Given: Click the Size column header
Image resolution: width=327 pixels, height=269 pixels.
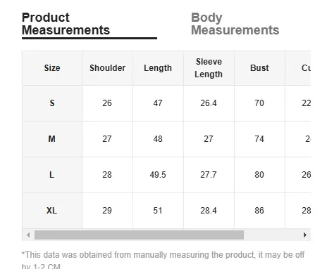Looking at the screenshot, I should pyautogui.click(x=52, y=68).
